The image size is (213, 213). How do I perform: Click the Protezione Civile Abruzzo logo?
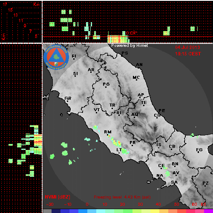point(56,57)
